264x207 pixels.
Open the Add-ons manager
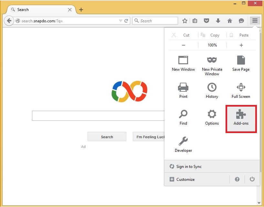tap(241, 118)
